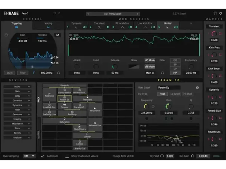This screenshot has width=226, height=169.
Task: Click the Kick Freq macro assign dots
Action: point(220,54)
